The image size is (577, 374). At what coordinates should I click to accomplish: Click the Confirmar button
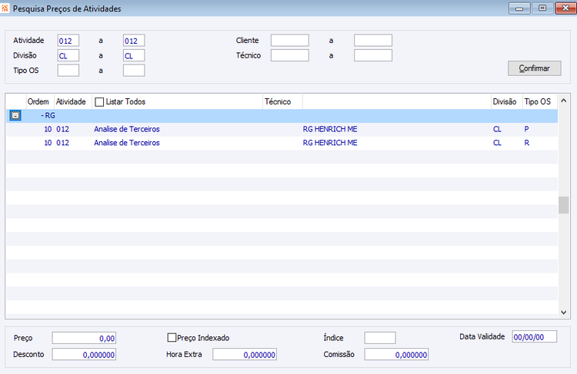tap(535, 68)
